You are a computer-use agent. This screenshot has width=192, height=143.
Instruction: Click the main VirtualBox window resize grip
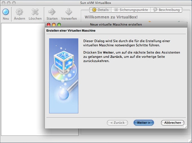coord(190,141)
